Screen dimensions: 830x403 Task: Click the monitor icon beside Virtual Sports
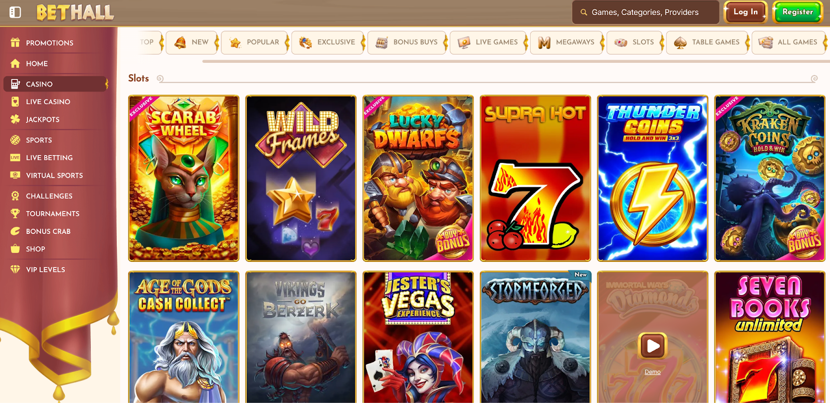click(15, 175)
